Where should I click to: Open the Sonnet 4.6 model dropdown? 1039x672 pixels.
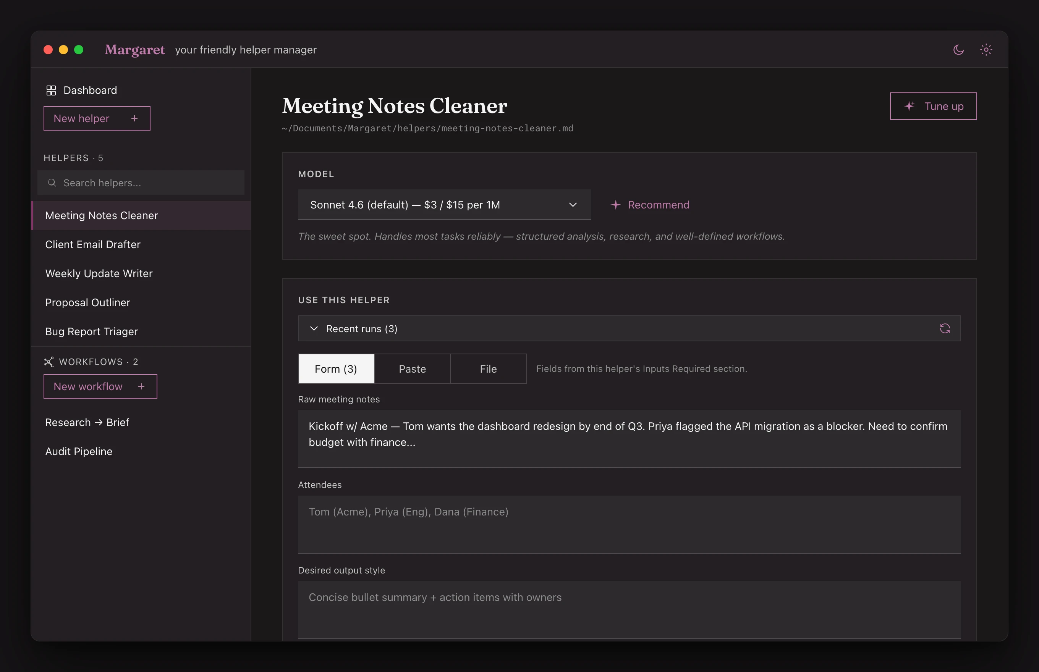(444, 205)
